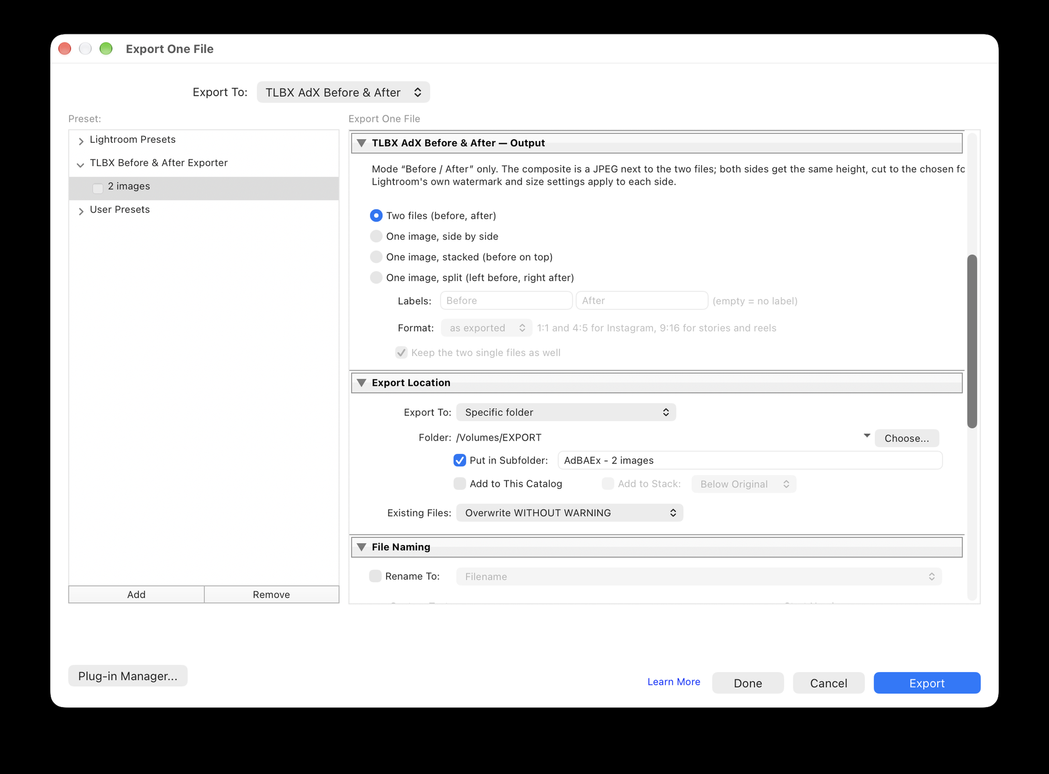Viewport: 1049px width, 774px height.
Task: Cancel the export dialog
Action: coord(829,683)
